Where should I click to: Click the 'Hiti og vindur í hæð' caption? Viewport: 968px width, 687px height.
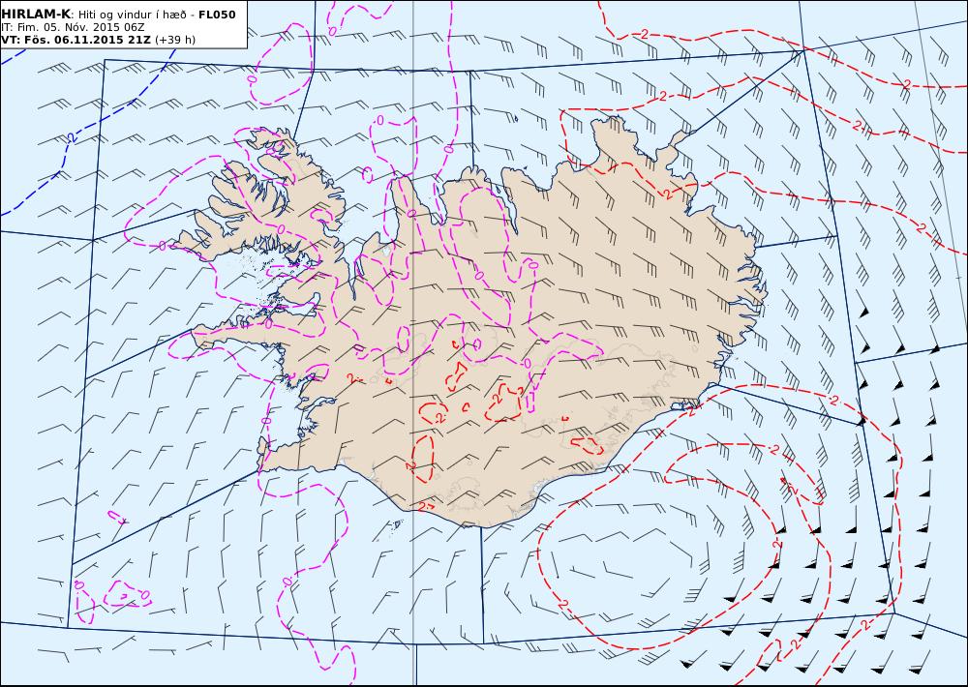coord(131,15)
